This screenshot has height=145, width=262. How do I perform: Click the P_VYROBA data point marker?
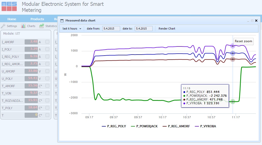click(x=233, y=46)
